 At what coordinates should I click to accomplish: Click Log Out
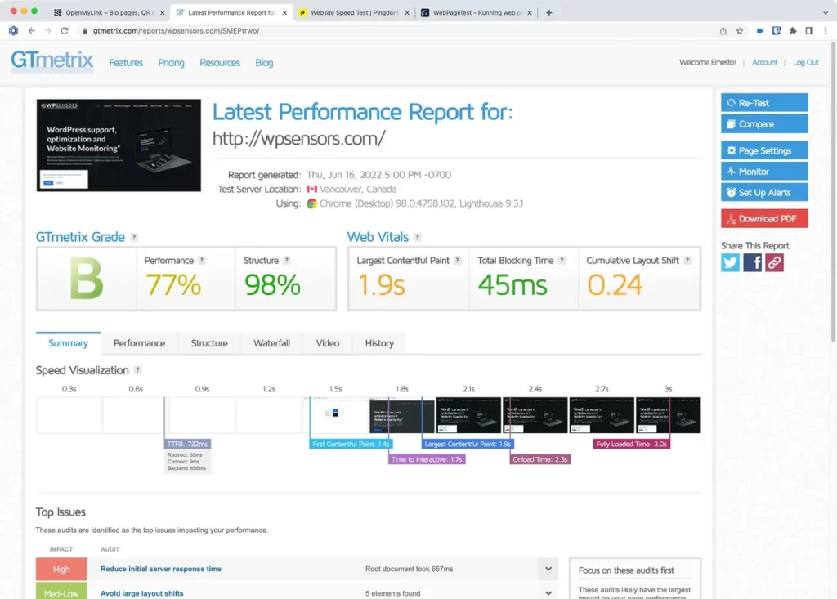(x=805, y=62)
